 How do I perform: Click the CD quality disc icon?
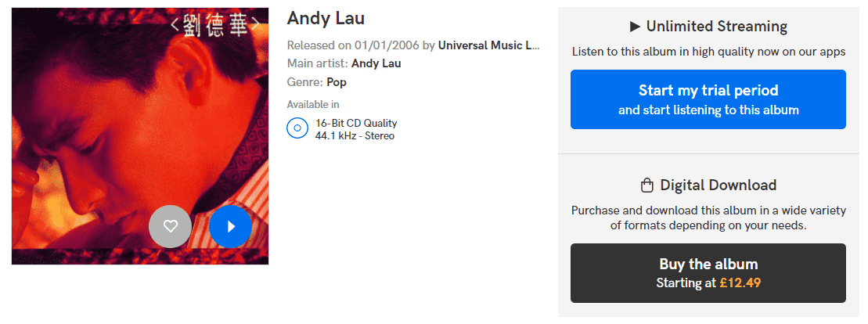coord(297,128)
